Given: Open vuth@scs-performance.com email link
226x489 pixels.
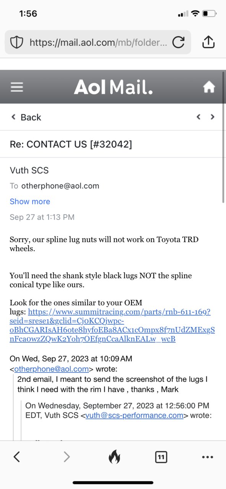Looking at the screenshot, I should (134, 415).
